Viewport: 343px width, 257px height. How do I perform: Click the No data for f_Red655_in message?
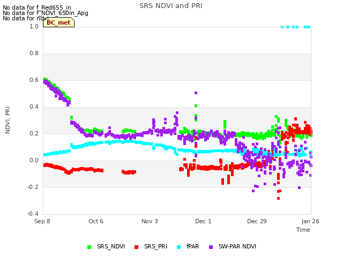37,7
